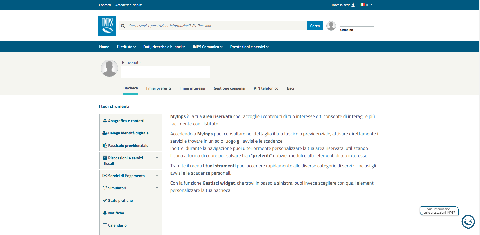Click the Simulatori spinner icon

coord(105,188)
